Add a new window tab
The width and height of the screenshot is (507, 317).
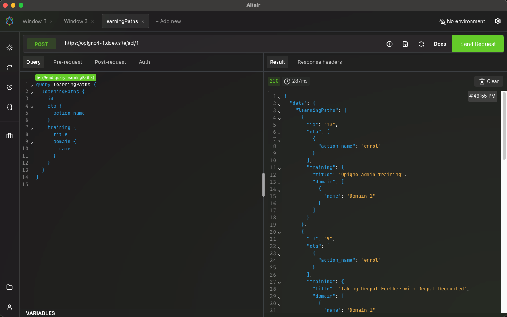pos(168,21)
